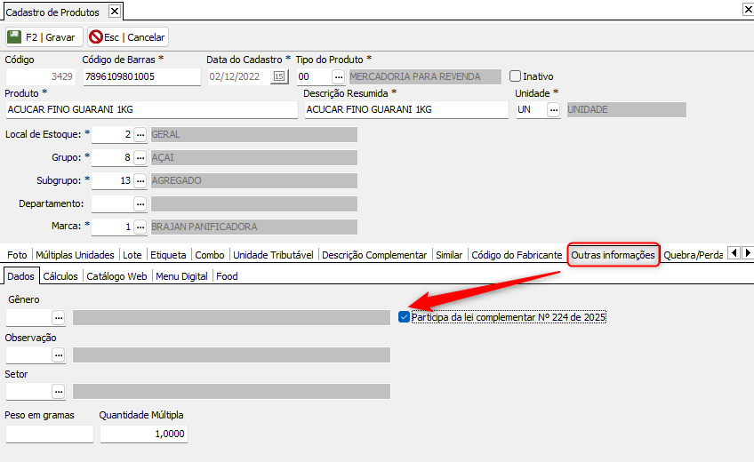Open the Data do Cadastro calendar picker

(279, 76)
